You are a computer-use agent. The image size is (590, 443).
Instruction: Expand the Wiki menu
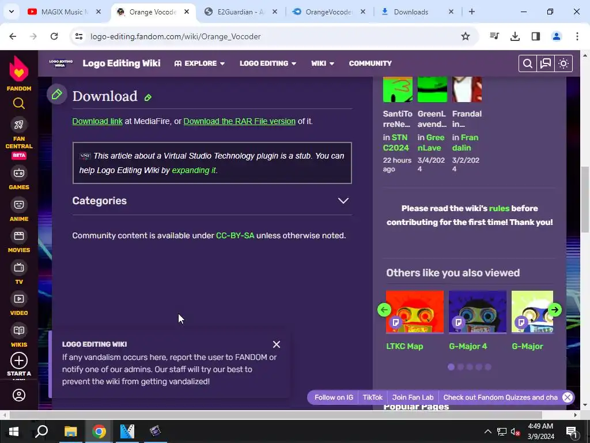(x=323, y=63)
